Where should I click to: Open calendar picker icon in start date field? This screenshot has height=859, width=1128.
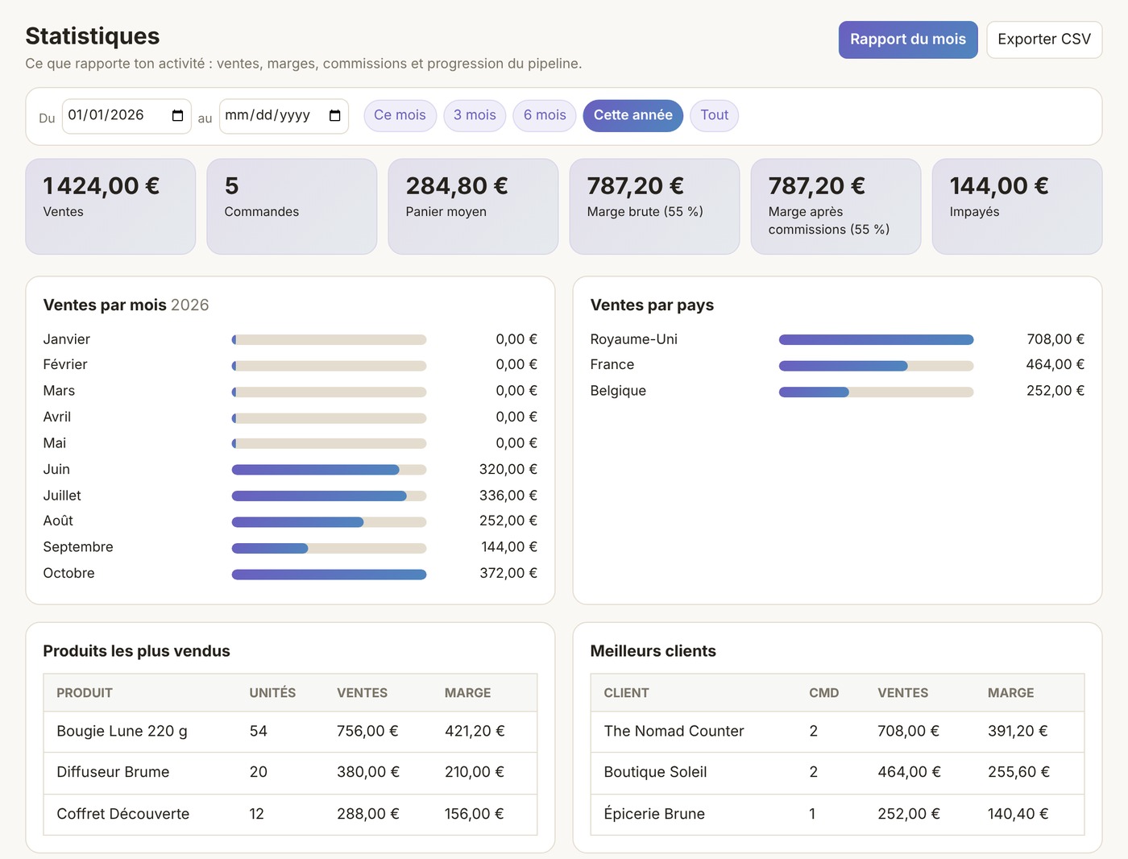tap(178, 116)
